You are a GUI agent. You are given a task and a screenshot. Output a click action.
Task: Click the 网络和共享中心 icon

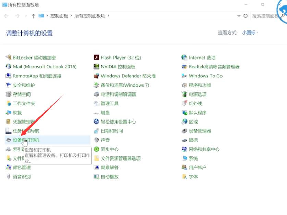[x=184, y=149]
